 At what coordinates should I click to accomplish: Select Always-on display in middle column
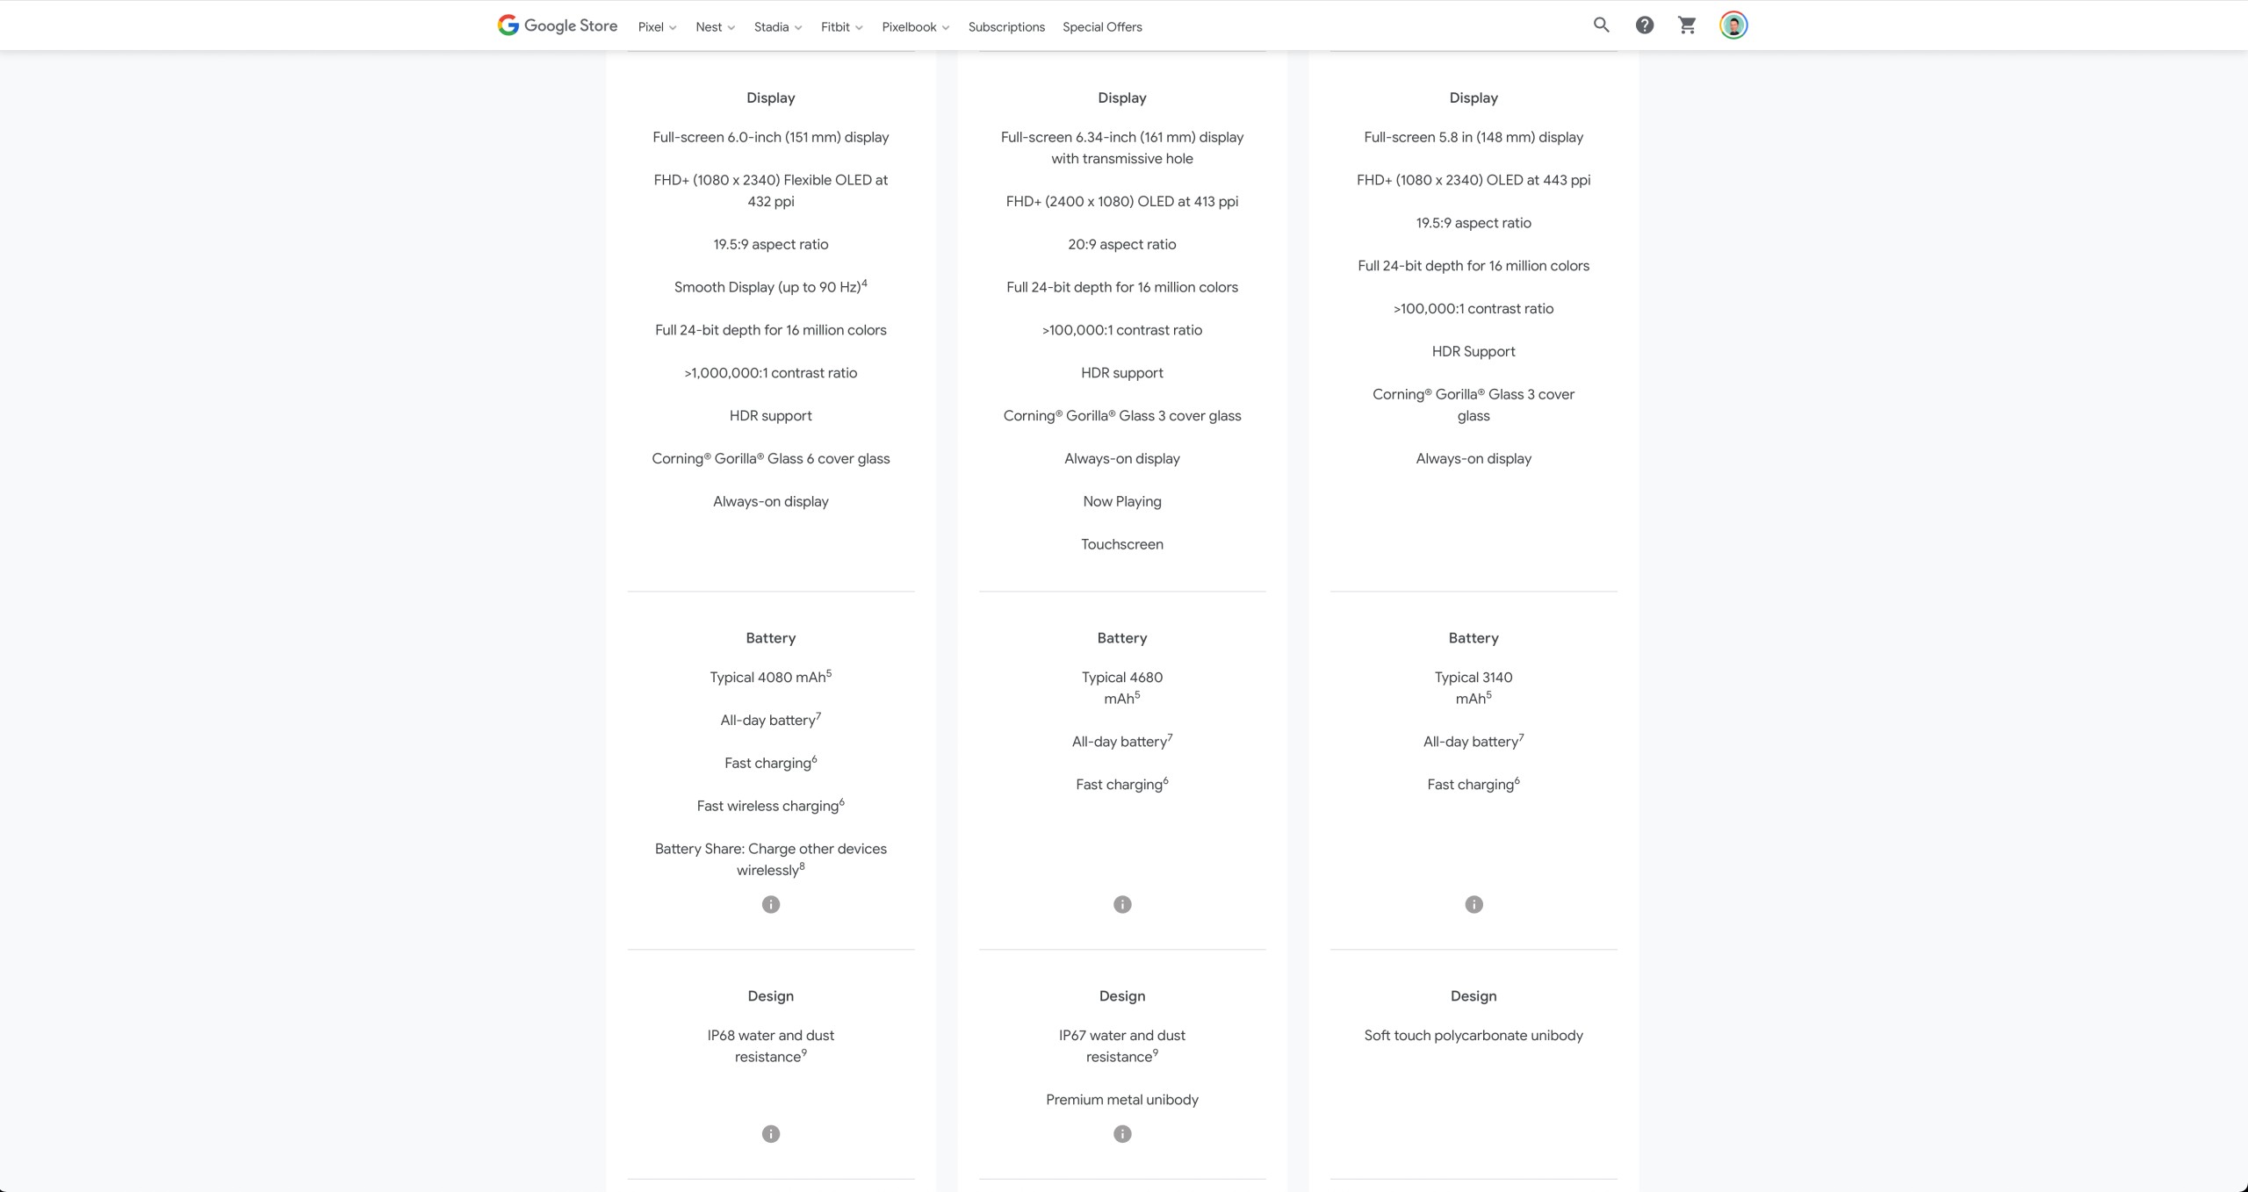(1121, 458)
